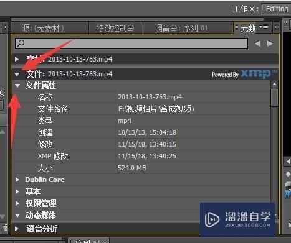
Task: Select the 创建 value 10/13/13, 15:04:18
Action: [x=147, y=132]
